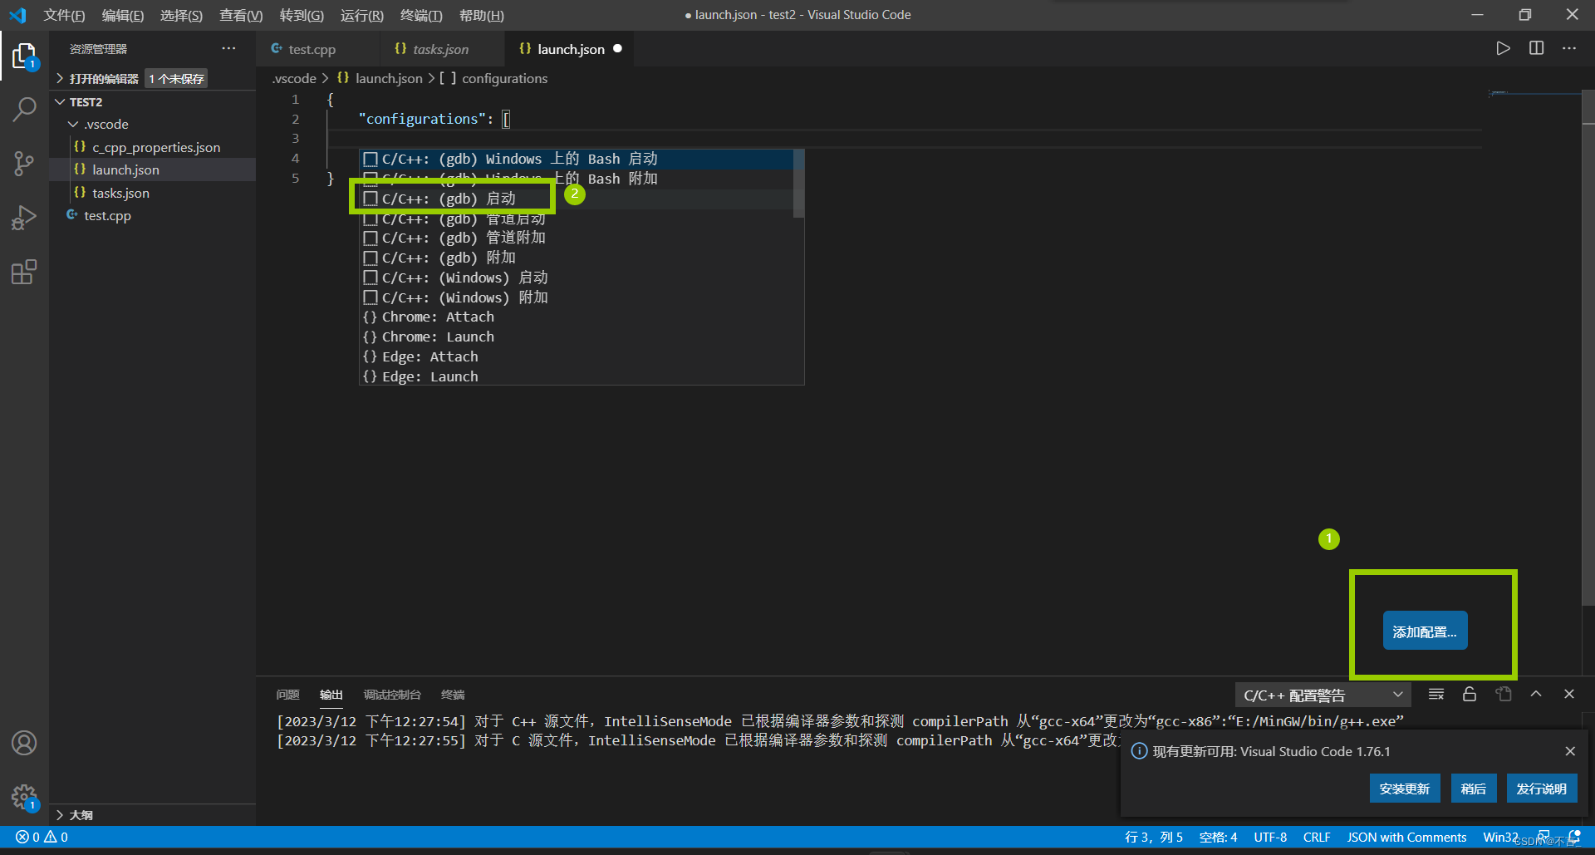Choose Chrome: Launch snippet
The width and height of the screenshot is (1595, 855).
577,337
